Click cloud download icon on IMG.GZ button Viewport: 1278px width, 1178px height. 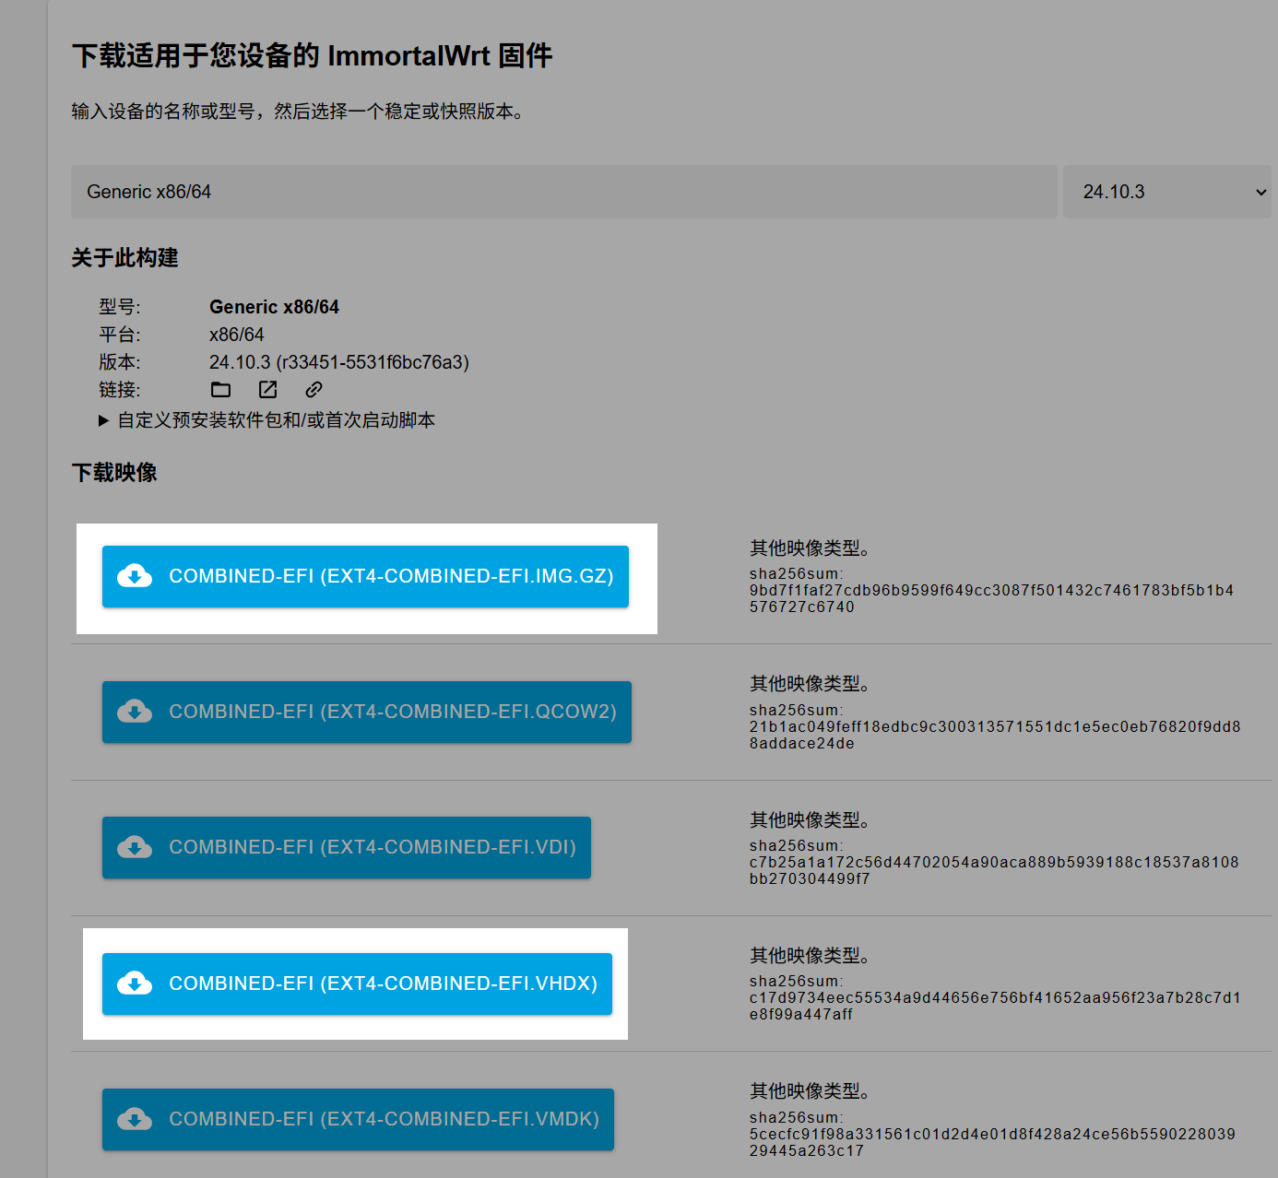(135, 576)
